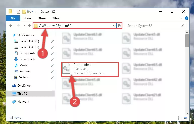The image size is (194, 124).
Task: Open Music in the sidebar
Action: [x=21, y=65]
